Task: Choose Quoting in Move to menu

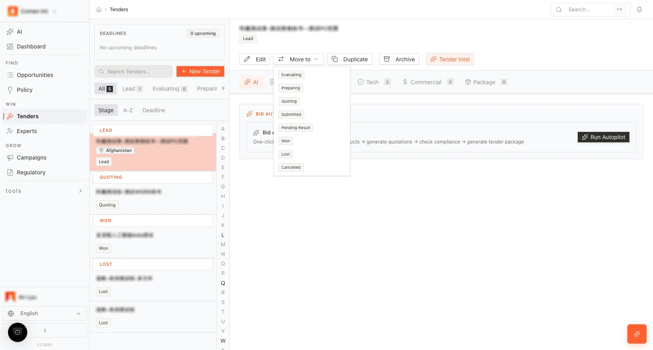Action: point(289,101)
